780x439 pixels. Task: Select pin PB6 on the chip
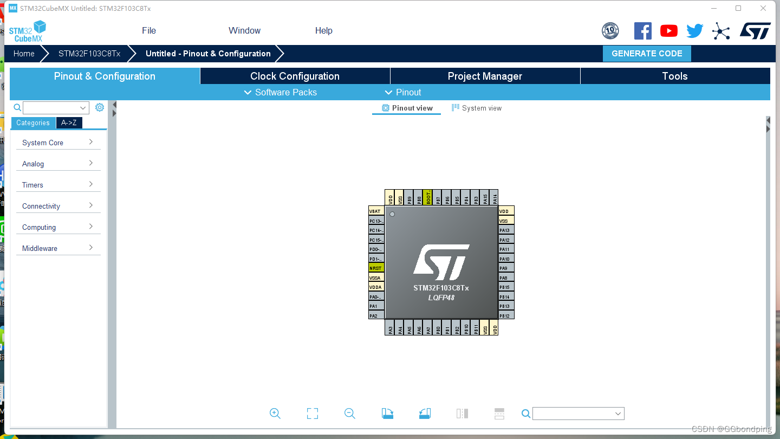pos(447,198)
